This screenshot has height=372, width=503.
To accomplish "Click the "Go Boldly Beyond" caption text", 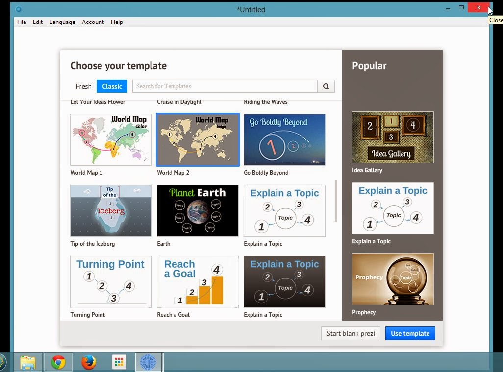I will coord(266,173).
